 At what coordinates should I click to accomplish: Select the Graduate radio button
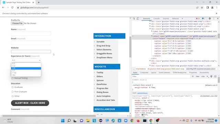click(x=12, y=87)
